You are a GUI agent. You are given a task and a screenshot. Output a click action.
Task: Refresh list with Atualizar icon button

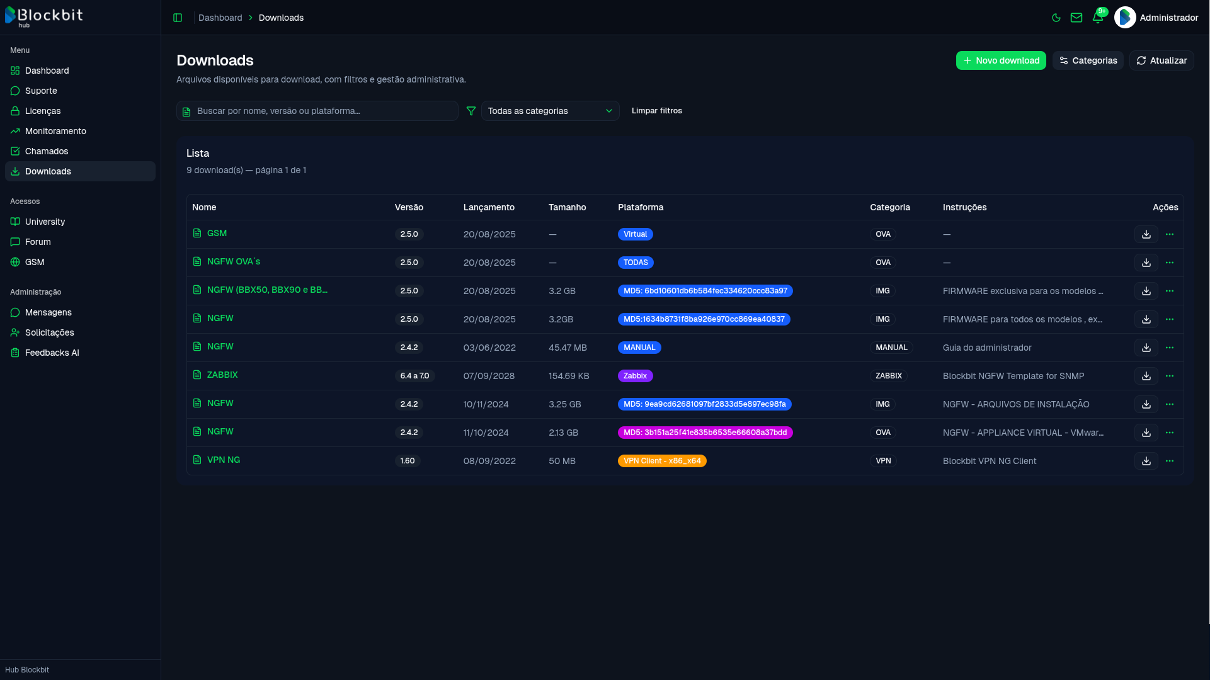tap(1161, 60)
